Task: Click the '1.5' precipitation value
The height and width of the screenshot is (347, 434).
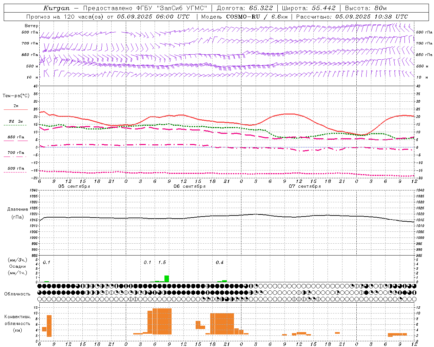Action: click(x=162, y=263)
